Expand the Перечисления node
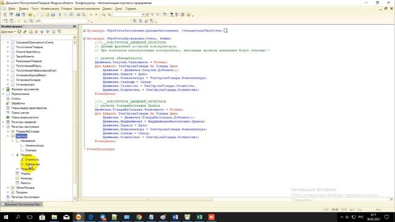The height and width of the screenshot is (222, 395). coord(3,94)
